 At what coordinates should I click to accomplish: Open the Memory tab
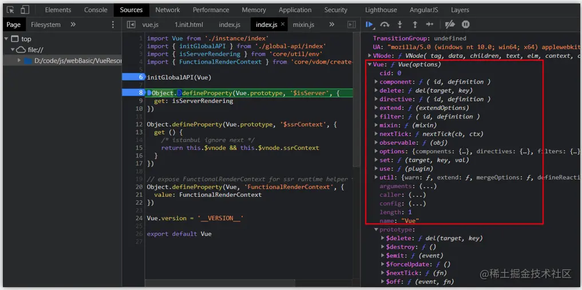pos(254,10)
